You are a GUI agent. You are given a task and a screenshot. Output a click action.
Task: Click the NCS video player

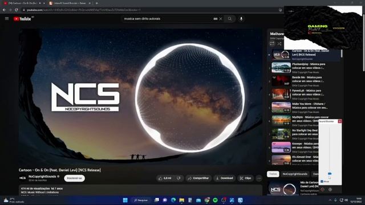point(141,97)
